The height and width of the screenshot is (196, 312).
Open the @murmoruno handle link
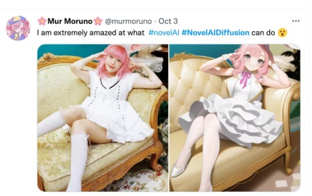(x=129, y=21)
